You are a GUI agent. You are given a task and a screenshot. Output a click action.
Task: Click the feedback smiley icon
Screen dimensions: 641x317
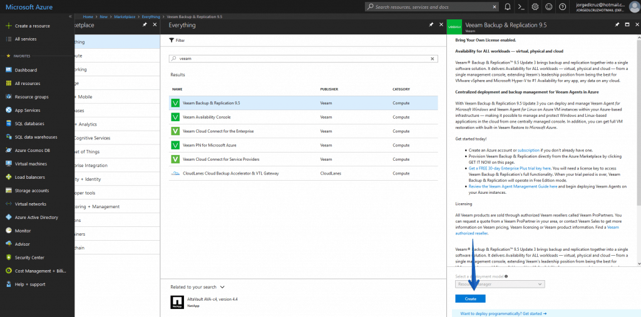click(x=548, y=7)
